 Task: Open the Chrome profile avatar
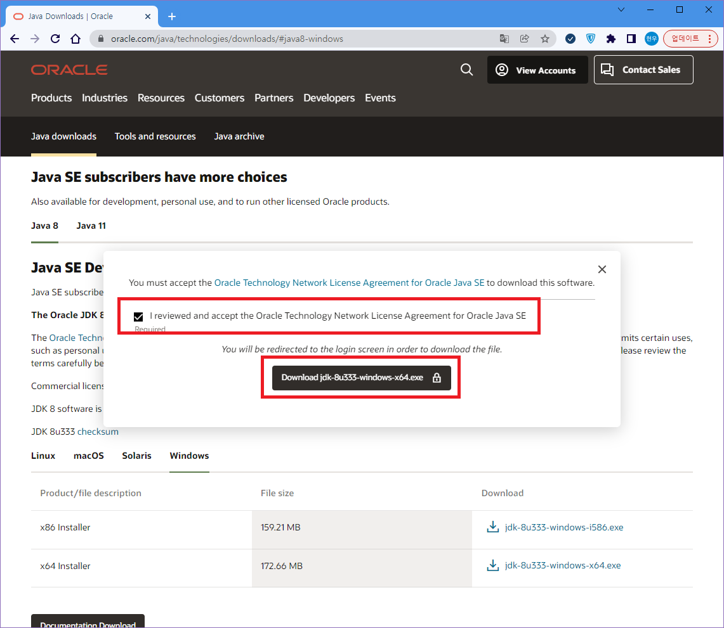[x=651, y=39]
